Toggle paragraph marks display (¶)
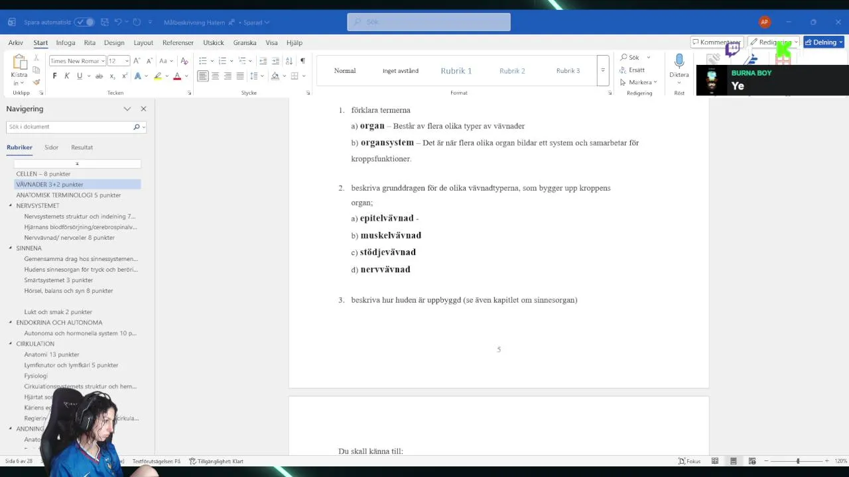 pos(302,61)
